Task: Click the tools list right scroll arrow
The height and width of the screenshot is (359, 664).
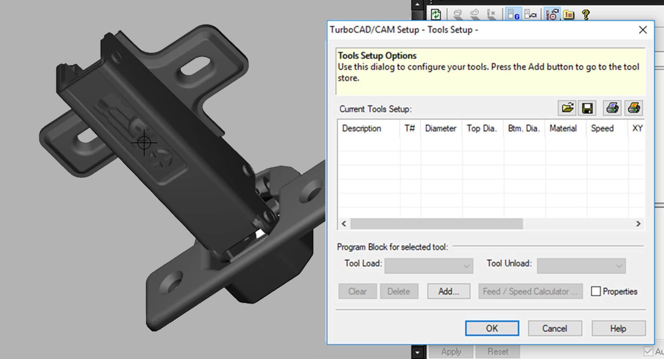Action: 638,224
